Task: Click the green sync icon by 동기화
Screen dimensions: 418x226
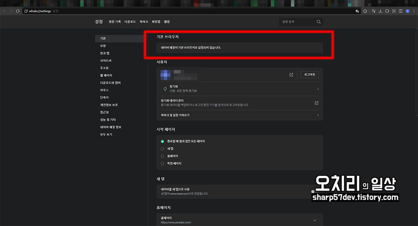Action: click(x=165, y=89)
